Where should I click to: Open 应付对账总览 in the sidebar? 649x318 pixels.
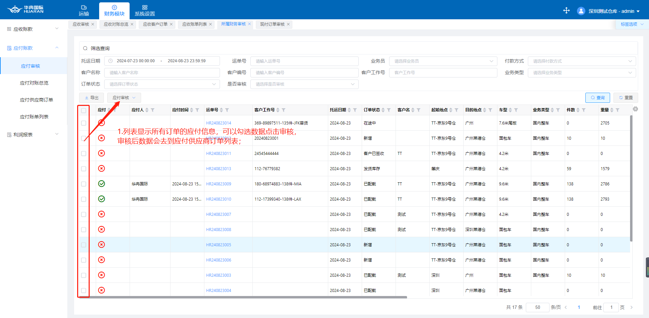(x=34, y=83)
